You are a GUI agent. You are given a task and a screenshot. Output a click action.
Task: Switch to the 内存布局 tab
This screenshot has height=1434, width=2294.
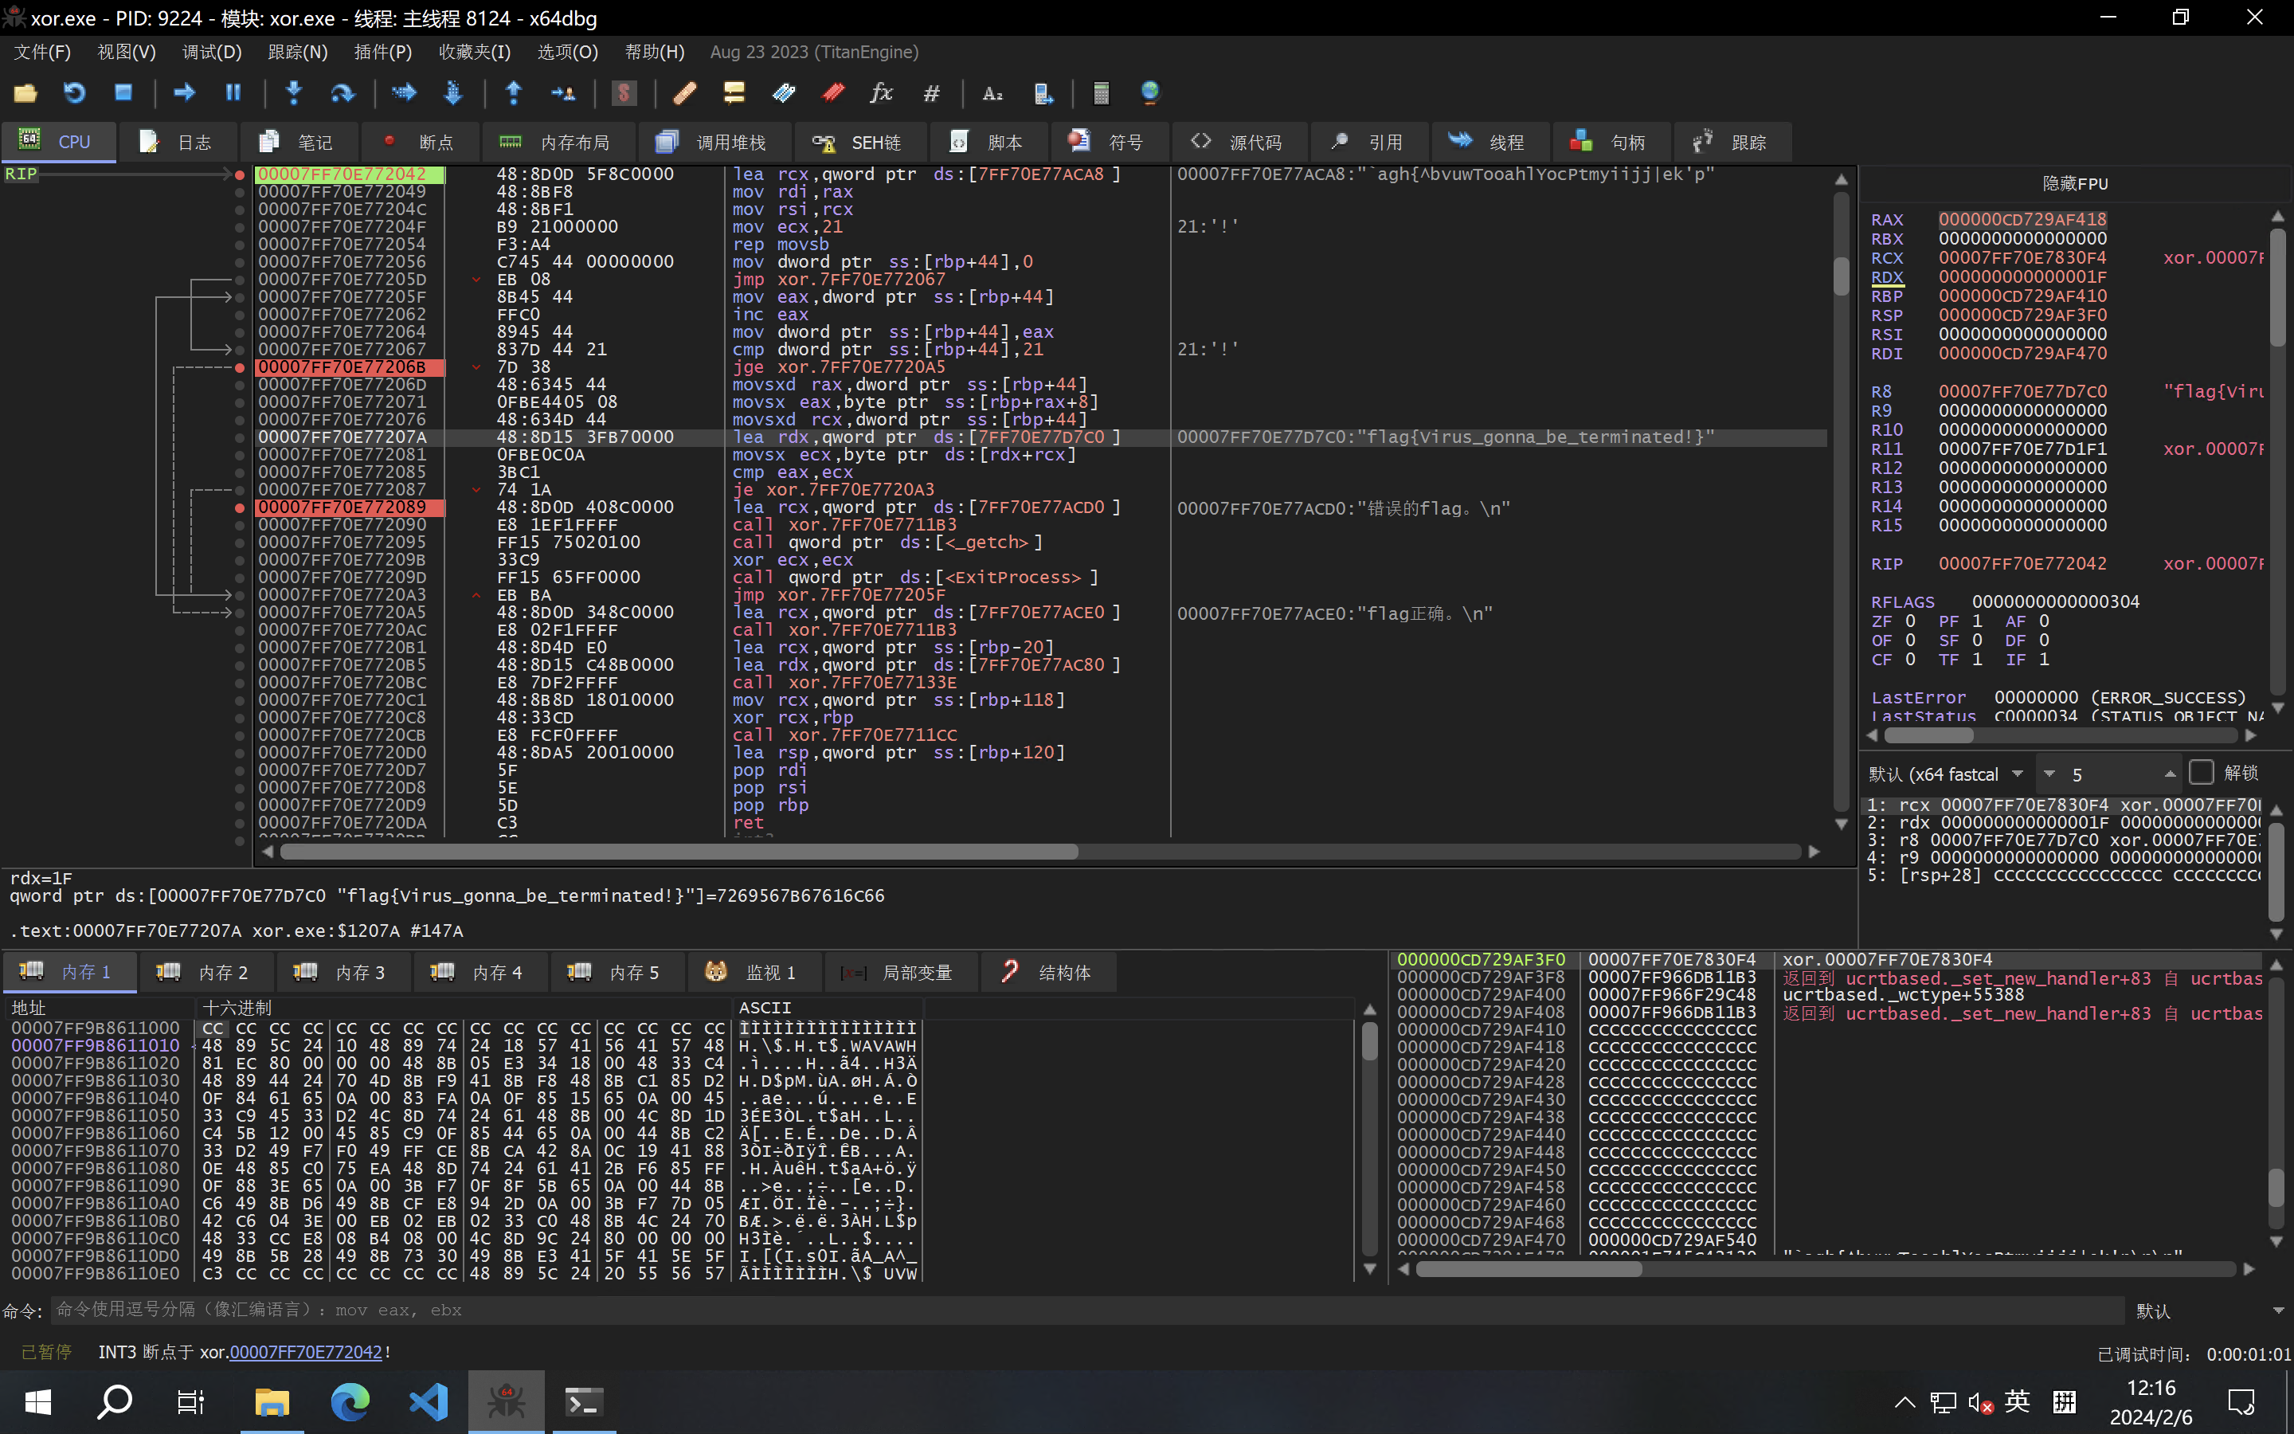[x=558, y=143]
